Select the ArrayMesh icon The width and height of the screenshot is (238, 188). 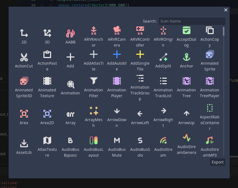tap(94, 111)
